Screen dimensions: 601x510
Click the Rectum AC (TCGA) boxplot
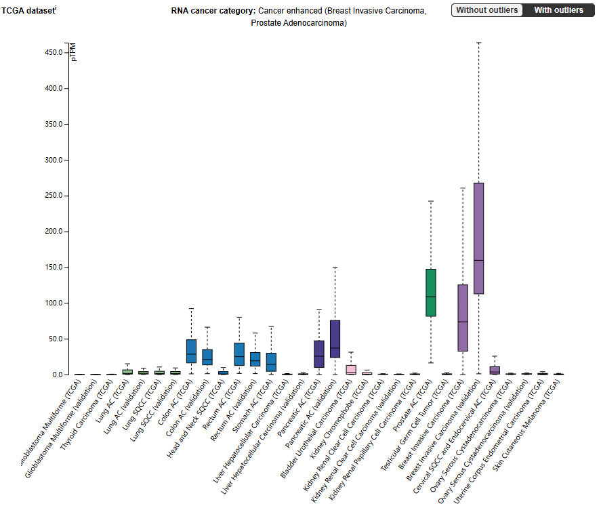(x=239, y=356)
